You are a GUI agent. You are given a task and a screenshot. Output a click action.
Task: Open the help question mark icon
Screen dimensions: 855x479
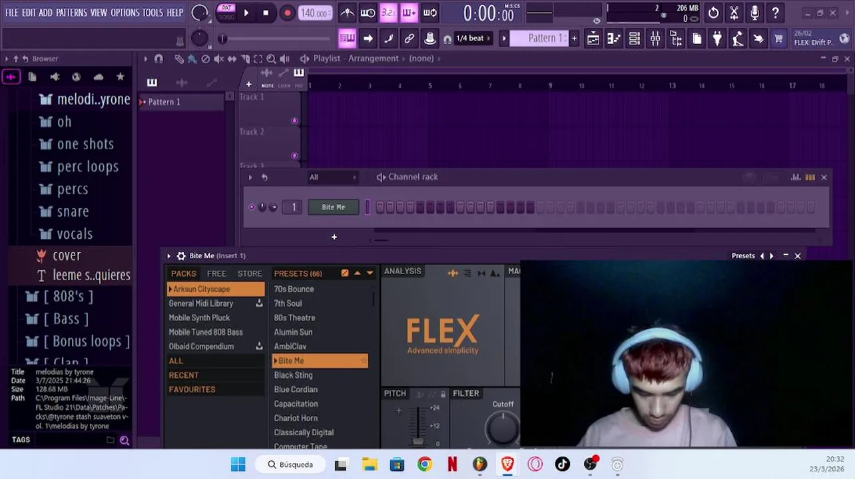(x=775, y=13)
